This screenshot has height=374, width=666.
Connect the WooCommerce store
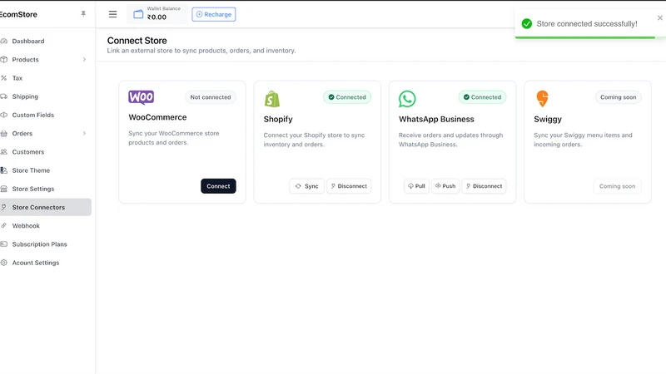pos(218,186)
